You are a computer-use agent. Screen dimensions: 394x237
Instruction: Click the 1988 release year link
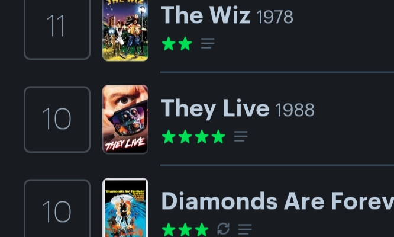pos(295,110)
